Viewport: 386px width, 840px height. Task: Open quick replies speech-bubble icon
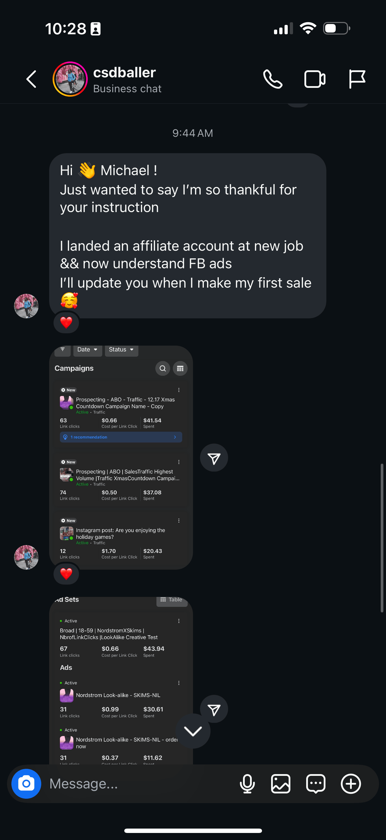click(315, 783)
